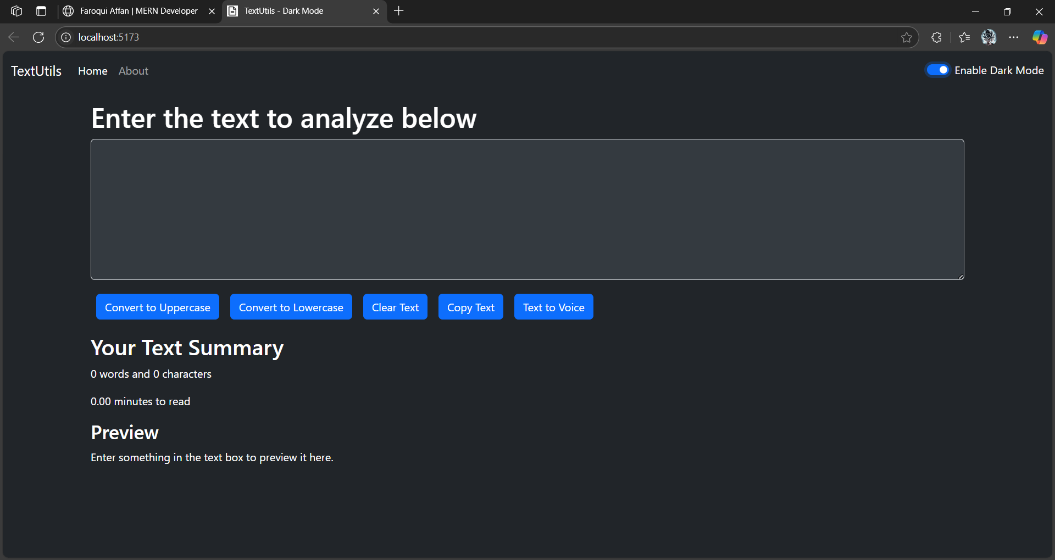Viewport: 1055px width, 560px height.
Task: Open the Workspaces icon in Edge
Action: (x=16, y=11)
